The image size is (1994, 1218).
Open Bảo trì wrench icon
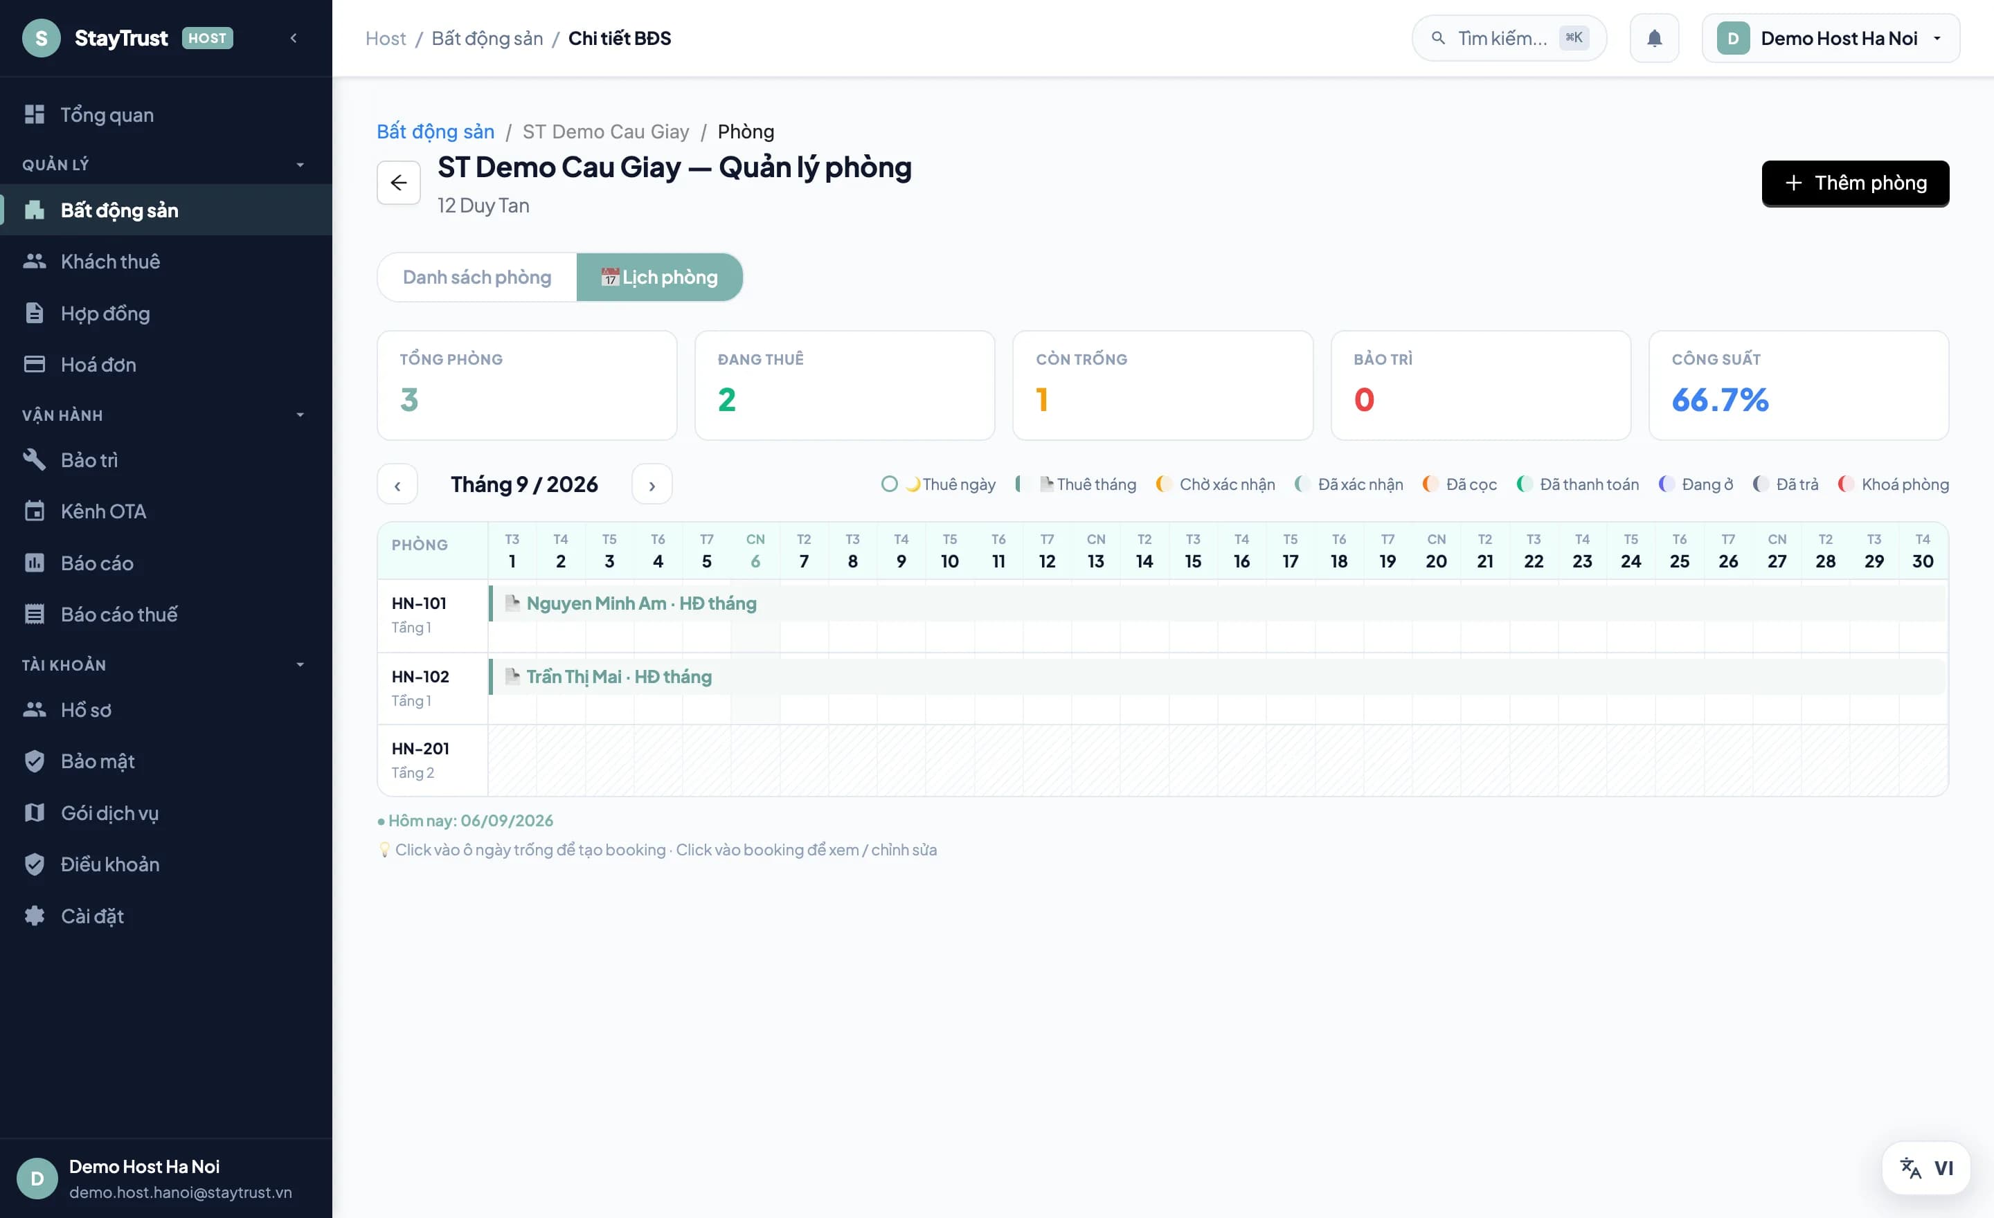pyautogui.click(x=34, y=460)
